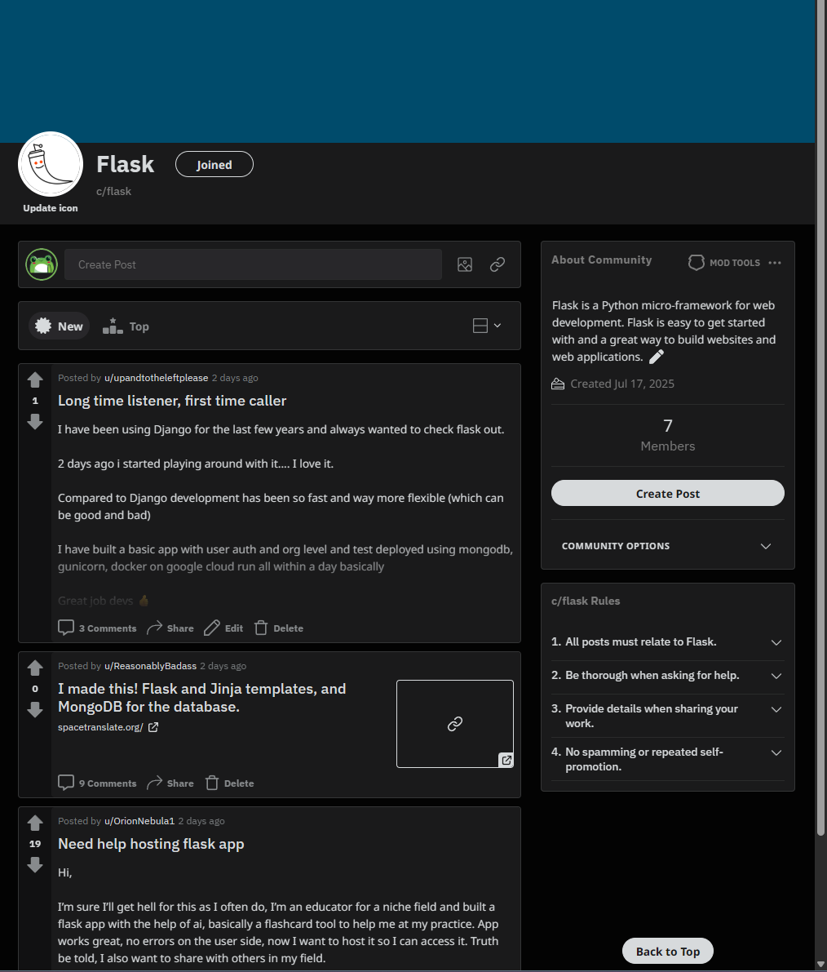Upvote the 'I made this! Flask and Jinja' post
827x972 pixels.
tap(35, 668)
